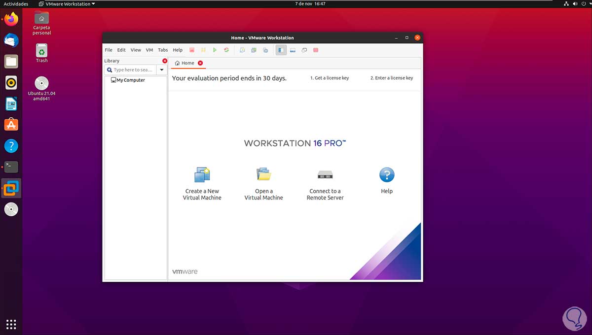Open the VMware Workstation app menu in top bar

click(67, 4)
